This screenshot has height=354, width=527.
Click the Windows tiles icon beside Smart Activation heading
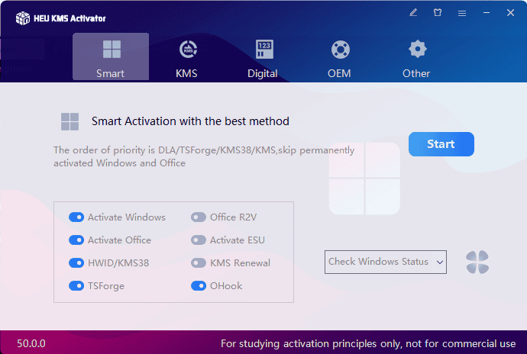coord(70,121)
